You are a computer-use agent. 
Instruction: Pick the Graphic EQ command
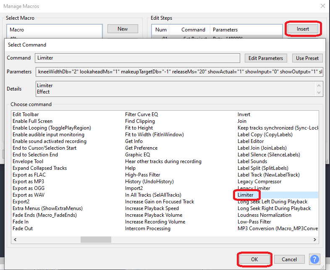point(137,155)
